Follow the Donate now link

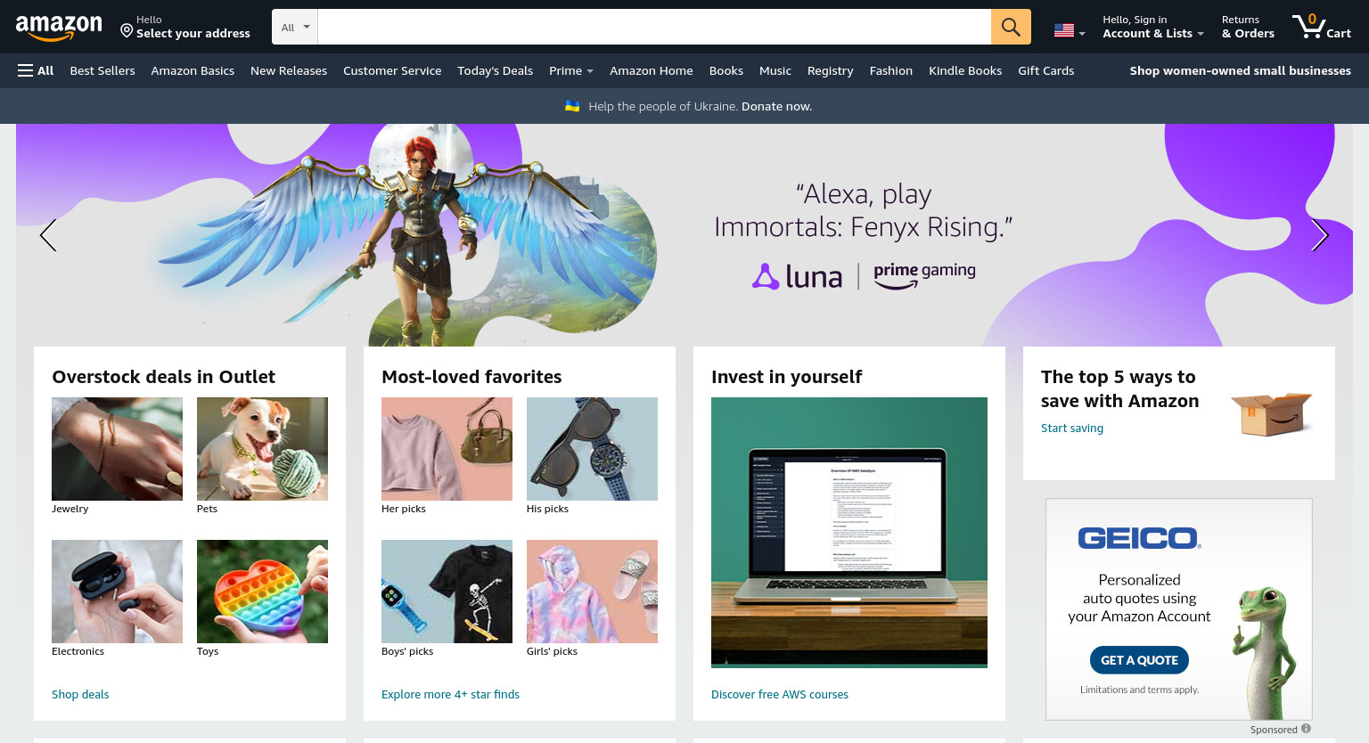(x=776, y=106)
